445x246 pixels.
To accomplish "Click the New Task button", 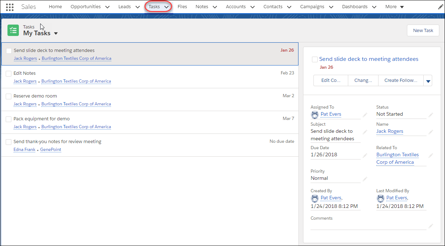I will point(423,30).
